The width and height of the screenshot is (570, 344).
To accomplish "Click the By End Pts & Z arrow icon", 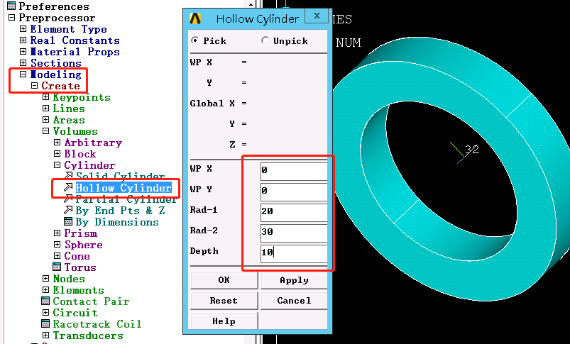I will pos(68,210).
